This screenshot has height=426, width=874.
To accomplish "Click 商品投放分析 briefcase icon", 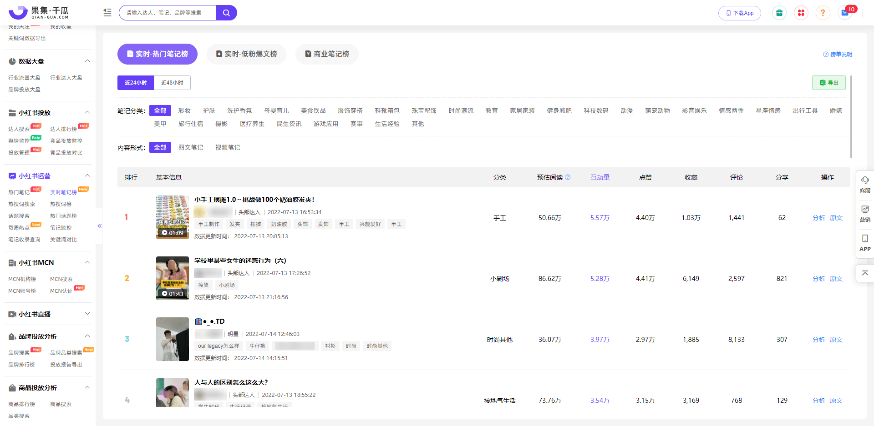I will (x=12, y=388).
